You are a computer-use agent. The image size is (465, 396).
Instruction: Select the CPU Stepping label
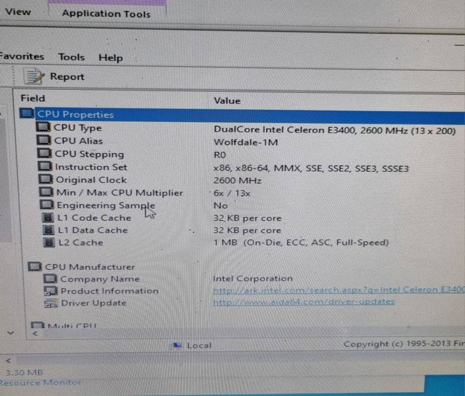pos(89,154)
